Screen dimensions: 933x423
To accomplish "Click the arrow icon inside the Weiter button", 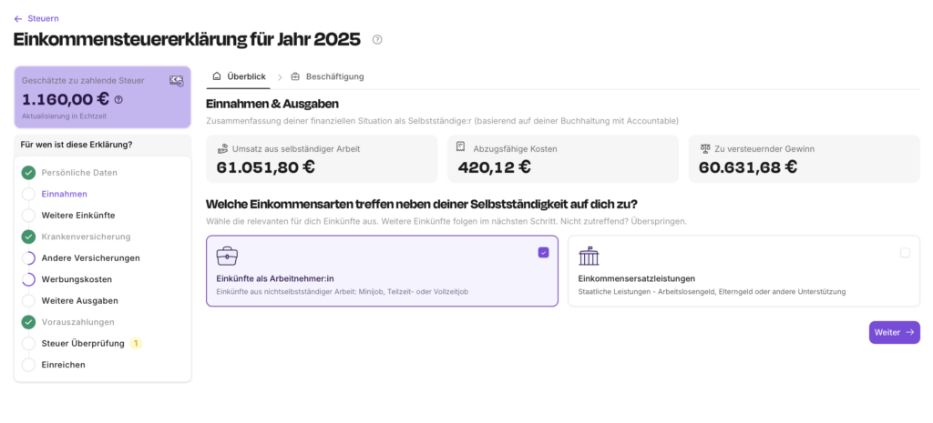I will [909, 333].
